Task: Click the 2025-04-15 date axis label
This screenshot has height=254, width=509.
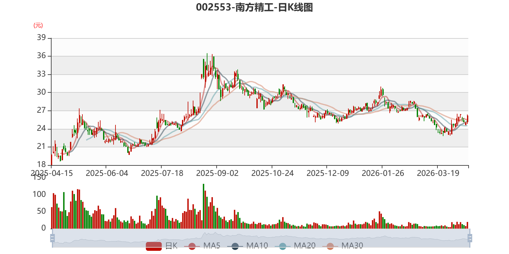Action: 52,173
